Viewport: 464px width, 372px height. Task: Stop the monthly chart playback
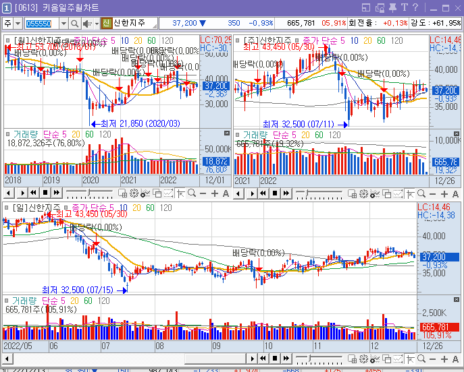pos(45,193)
